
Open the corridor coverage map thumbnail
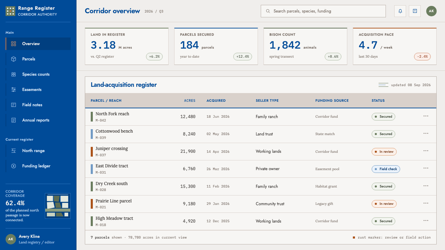(x=58, y=206)
